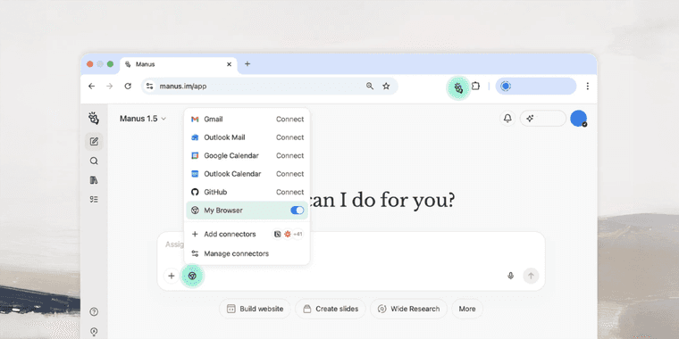Connect Outlook Mail
Viewport: 679px width, 339px height.
click(290, 137)
